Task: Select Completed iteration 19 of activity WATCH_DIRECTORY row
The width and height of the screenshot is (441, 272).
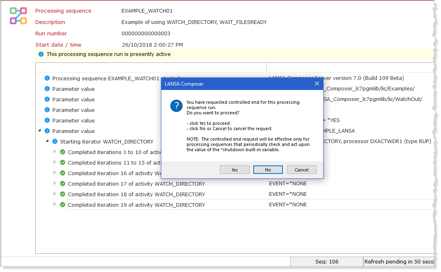Action: [x=137, y=205]
